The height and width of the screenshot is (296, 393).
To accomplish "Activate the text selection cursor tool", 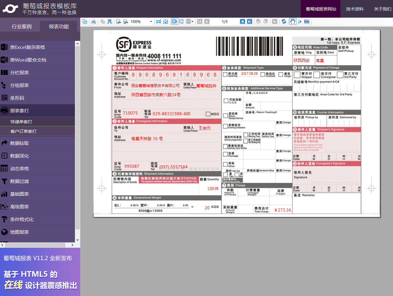I will click(x=300, y=21).
